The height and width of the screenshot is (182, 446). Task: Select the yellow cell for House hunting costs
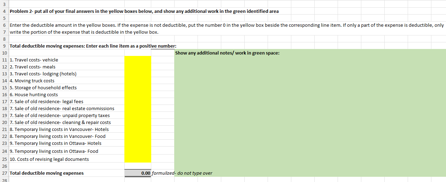point(138,94)
